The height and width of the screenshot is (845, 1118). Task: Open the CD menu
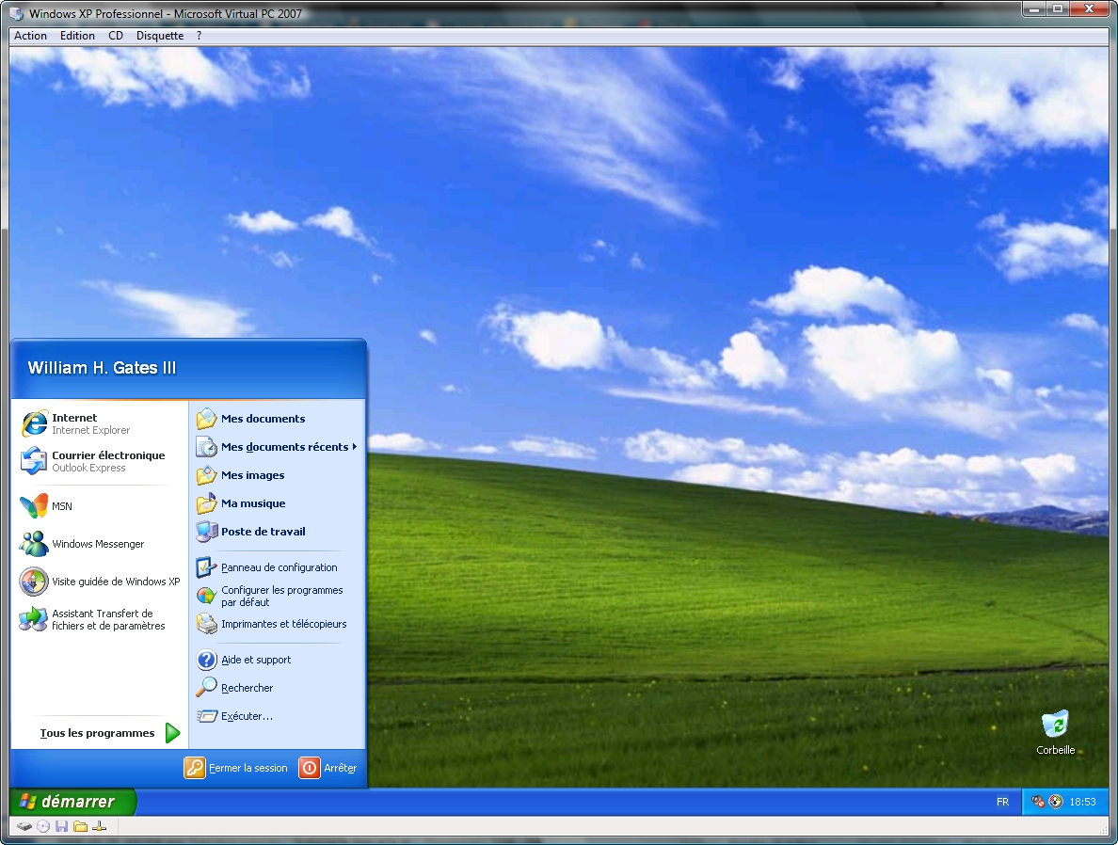tap(116, 36)
